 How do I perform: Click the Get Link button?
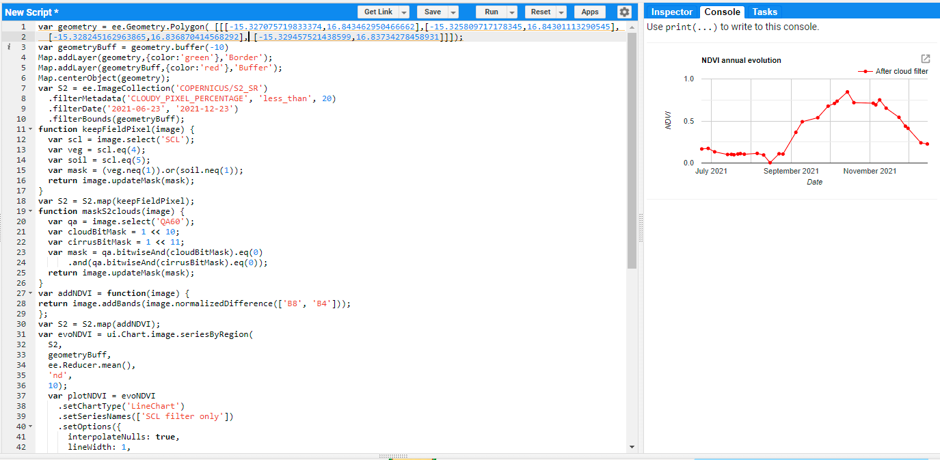(x=379, y=12)
